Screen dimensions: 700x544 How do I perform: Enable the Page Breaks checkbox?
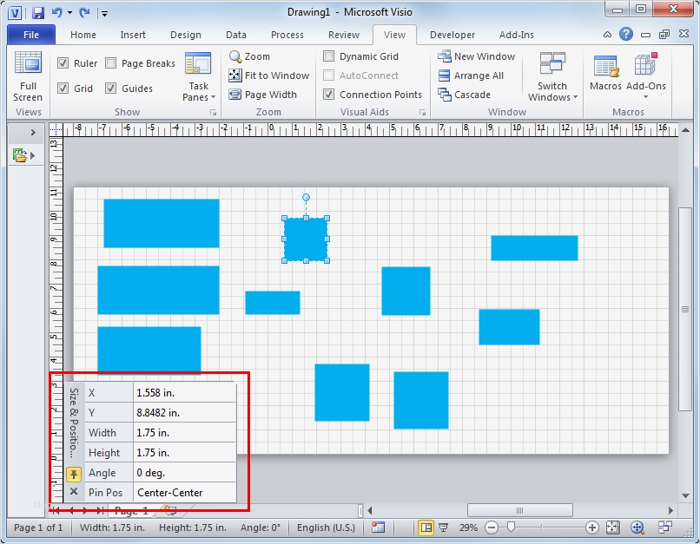[x=110, y=62]
